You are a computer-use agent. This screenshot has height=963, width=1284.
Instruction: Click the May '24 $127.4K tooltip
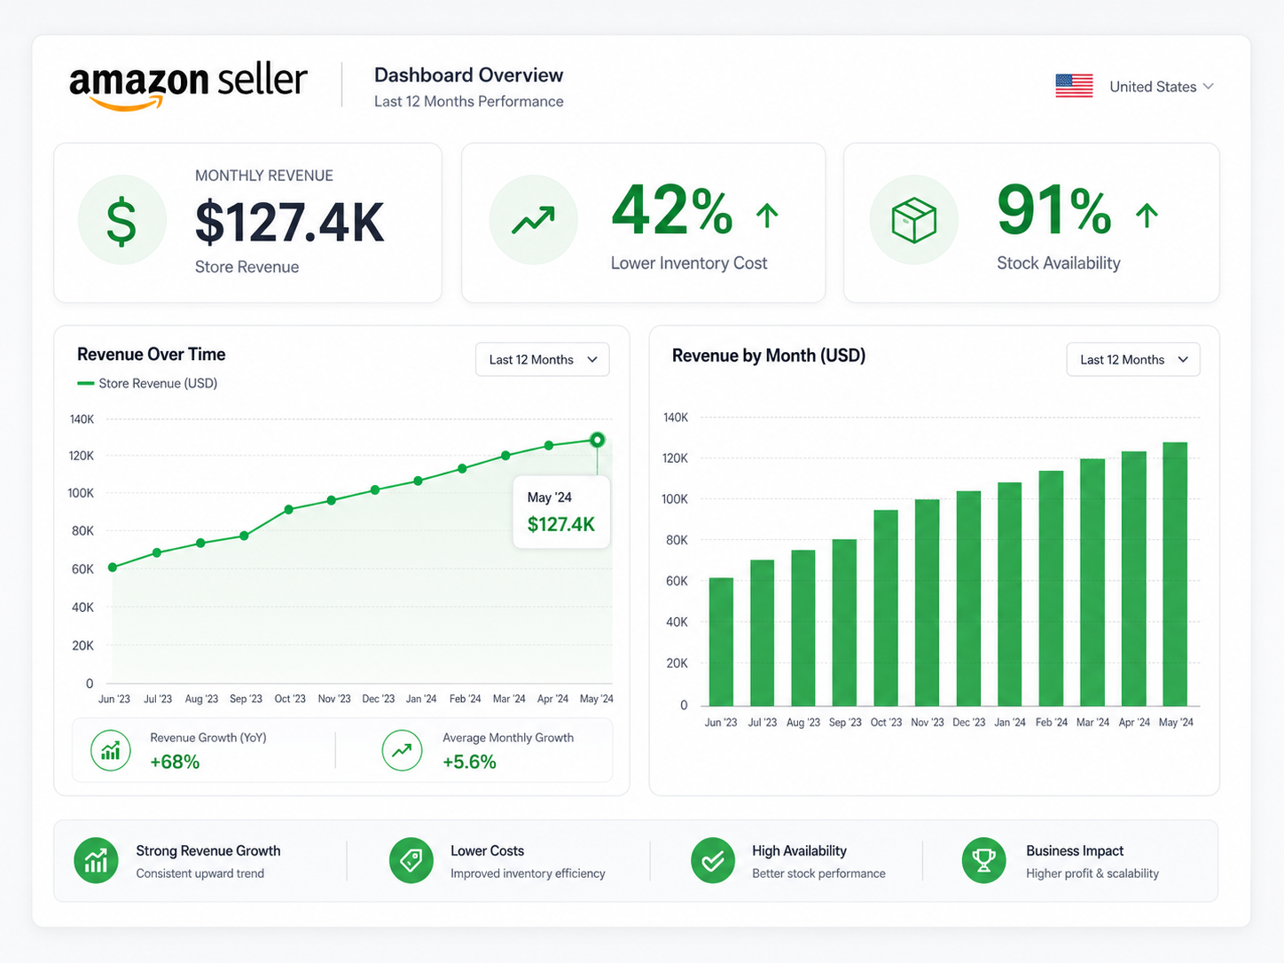pos(561,512)
